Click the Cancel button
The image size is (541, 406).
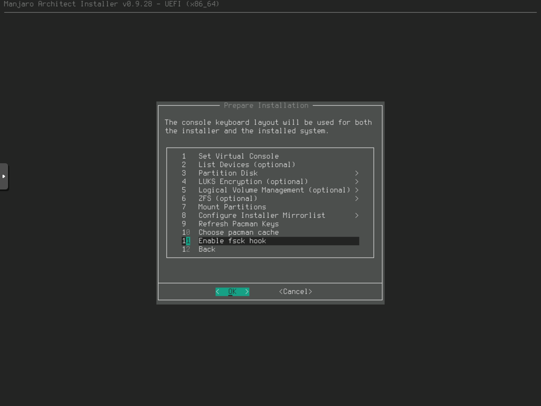pyautogui.click(x=295, y=291)
